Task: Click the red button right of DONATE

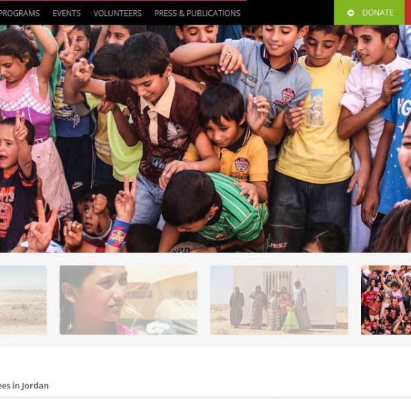Action: click(408, 12)
